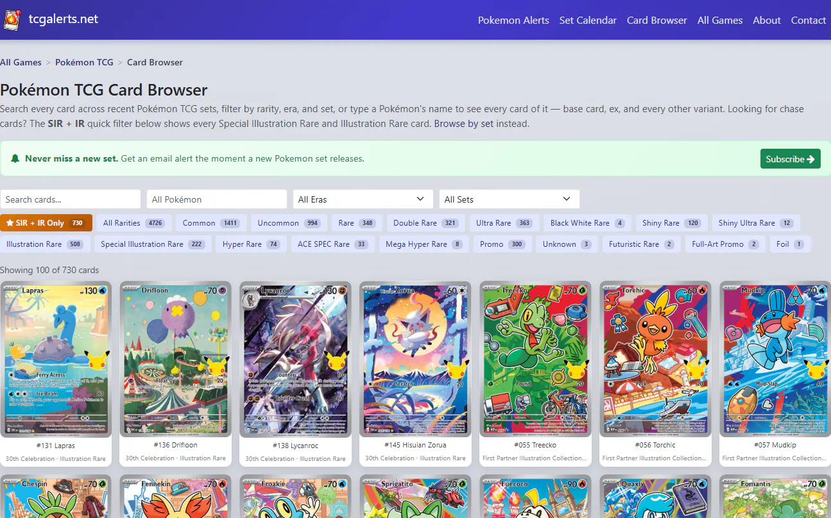Select the Futuristic Rare filter chip
The width and height of the screenshot is (831, 518).
coord(642,244)
